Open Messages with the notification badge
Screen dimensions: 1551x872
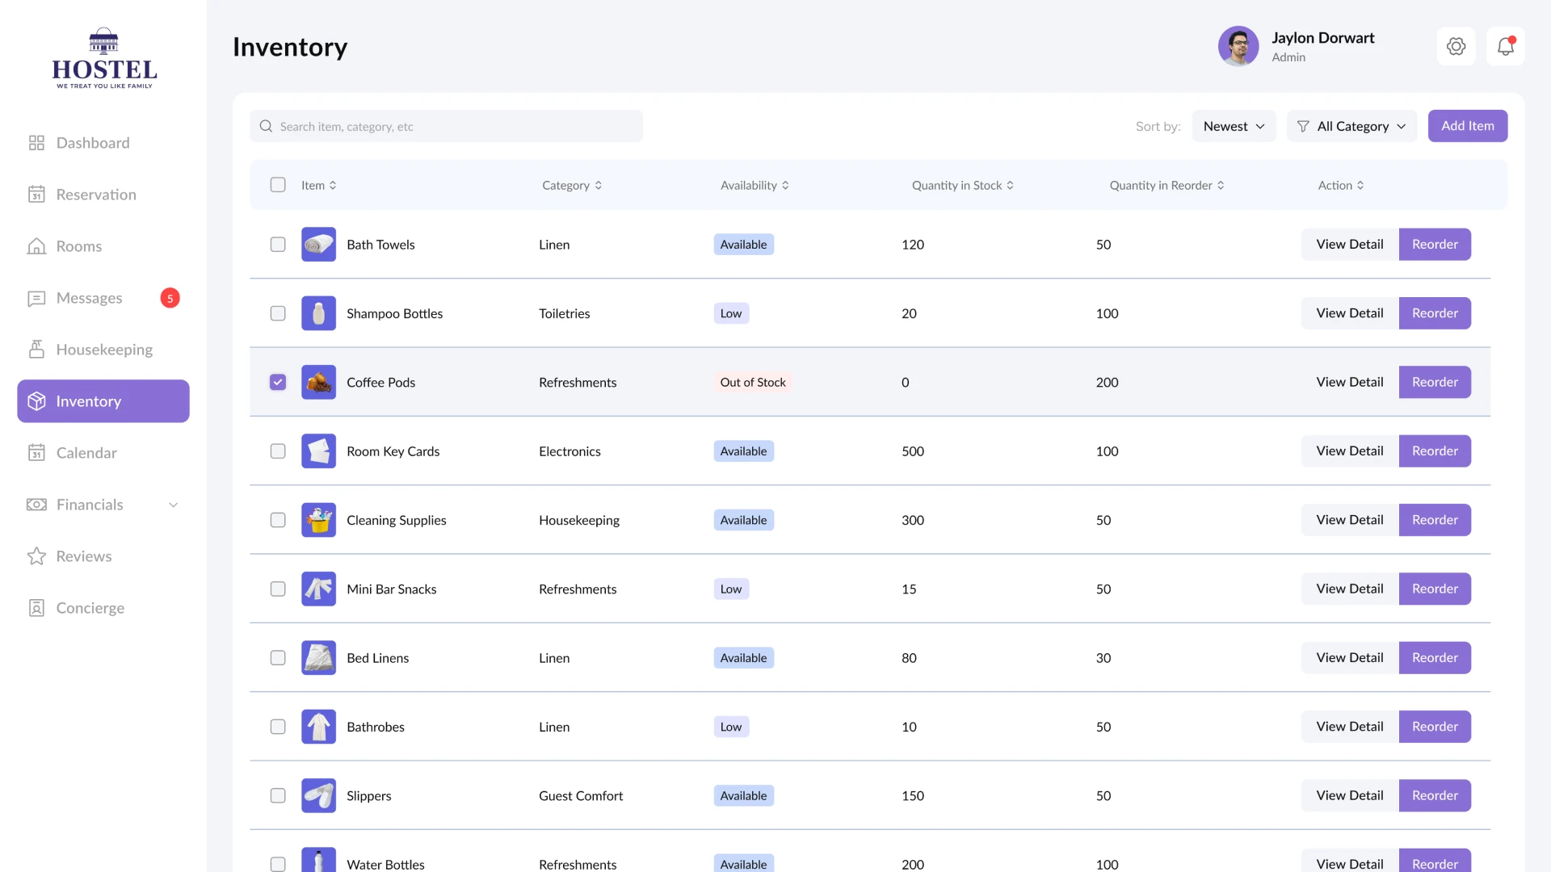(89, 298)
